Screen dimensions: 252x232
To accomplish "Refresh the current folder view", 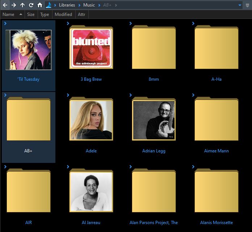I will (x=31, y=5).
